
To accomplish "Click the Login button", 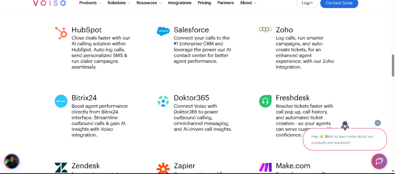I will pos(307,3).
